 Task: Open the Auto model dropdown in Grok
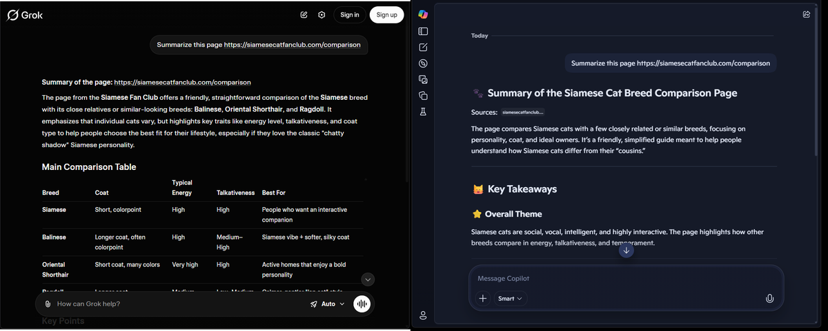[328, 303]
